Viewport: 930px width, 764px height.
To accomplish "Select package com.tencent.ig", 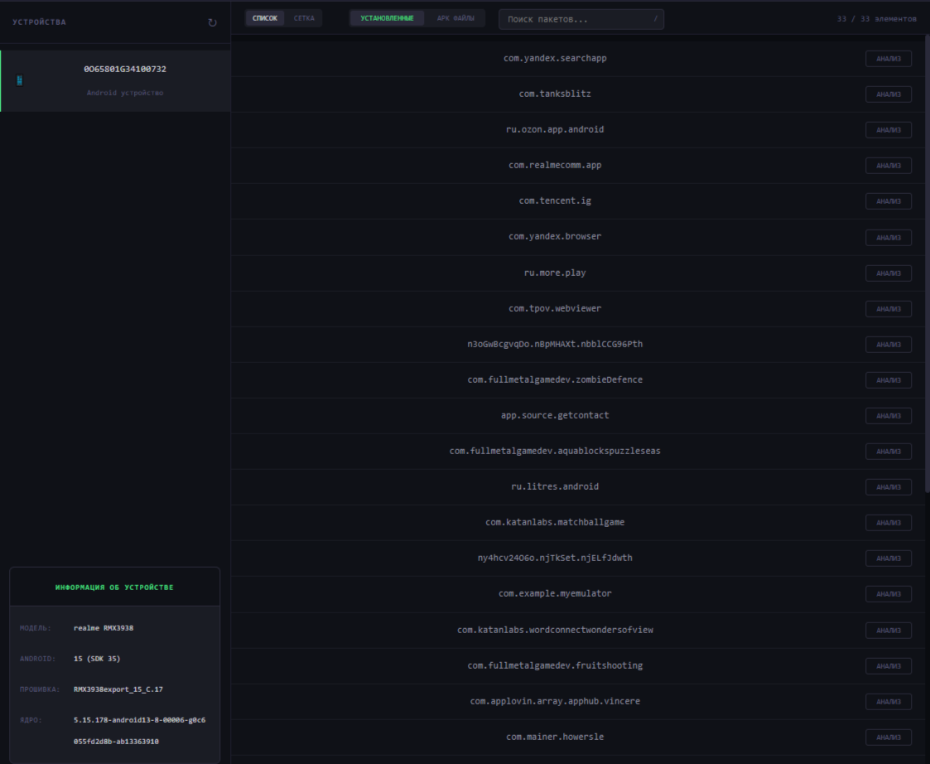I will pyautogui.click(x=555, y=201).
